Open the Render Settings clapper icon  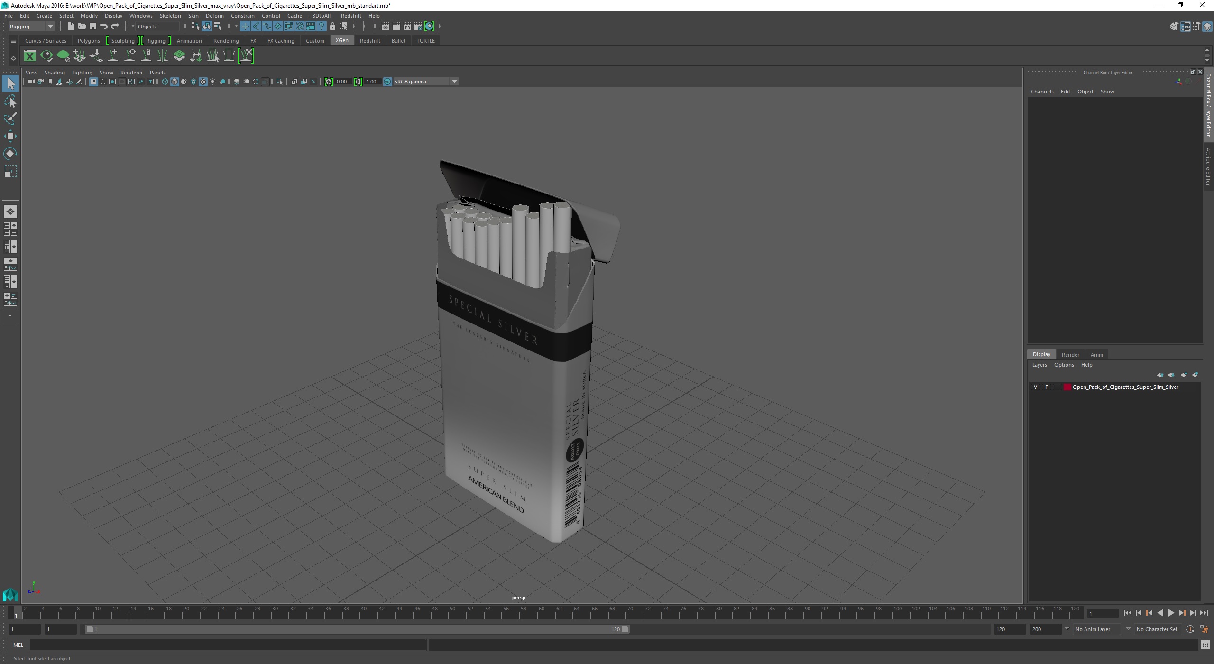(x=418, y=27)
